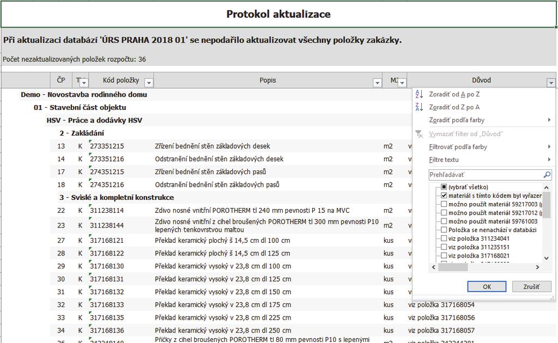The width and height of the screenshot is (558, 343).
Task: Click filter list left scroll arrow
Action: pos(433,267)
